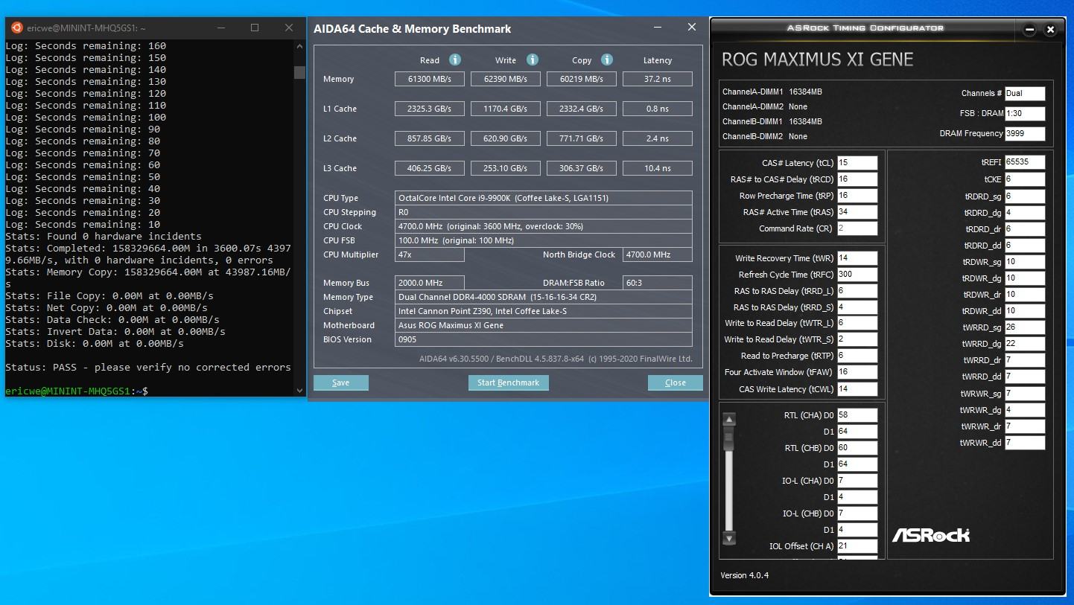Click the L3 Cache Latency value 10.4 ns
This screenshot has height=605, width=1074.
tap(658, 168)
